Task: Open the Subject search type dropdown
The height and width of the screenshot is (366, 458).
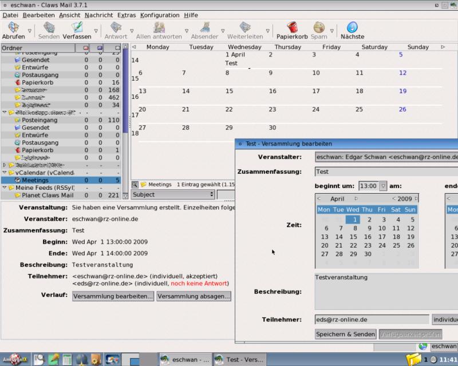Action: point(173,194)
